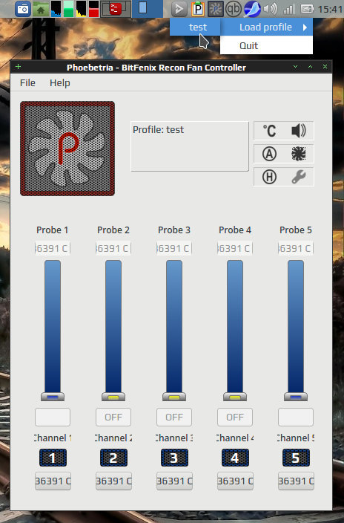Open the Help menu
Screen dimensions: 344x523
click(x=60, y=82)
